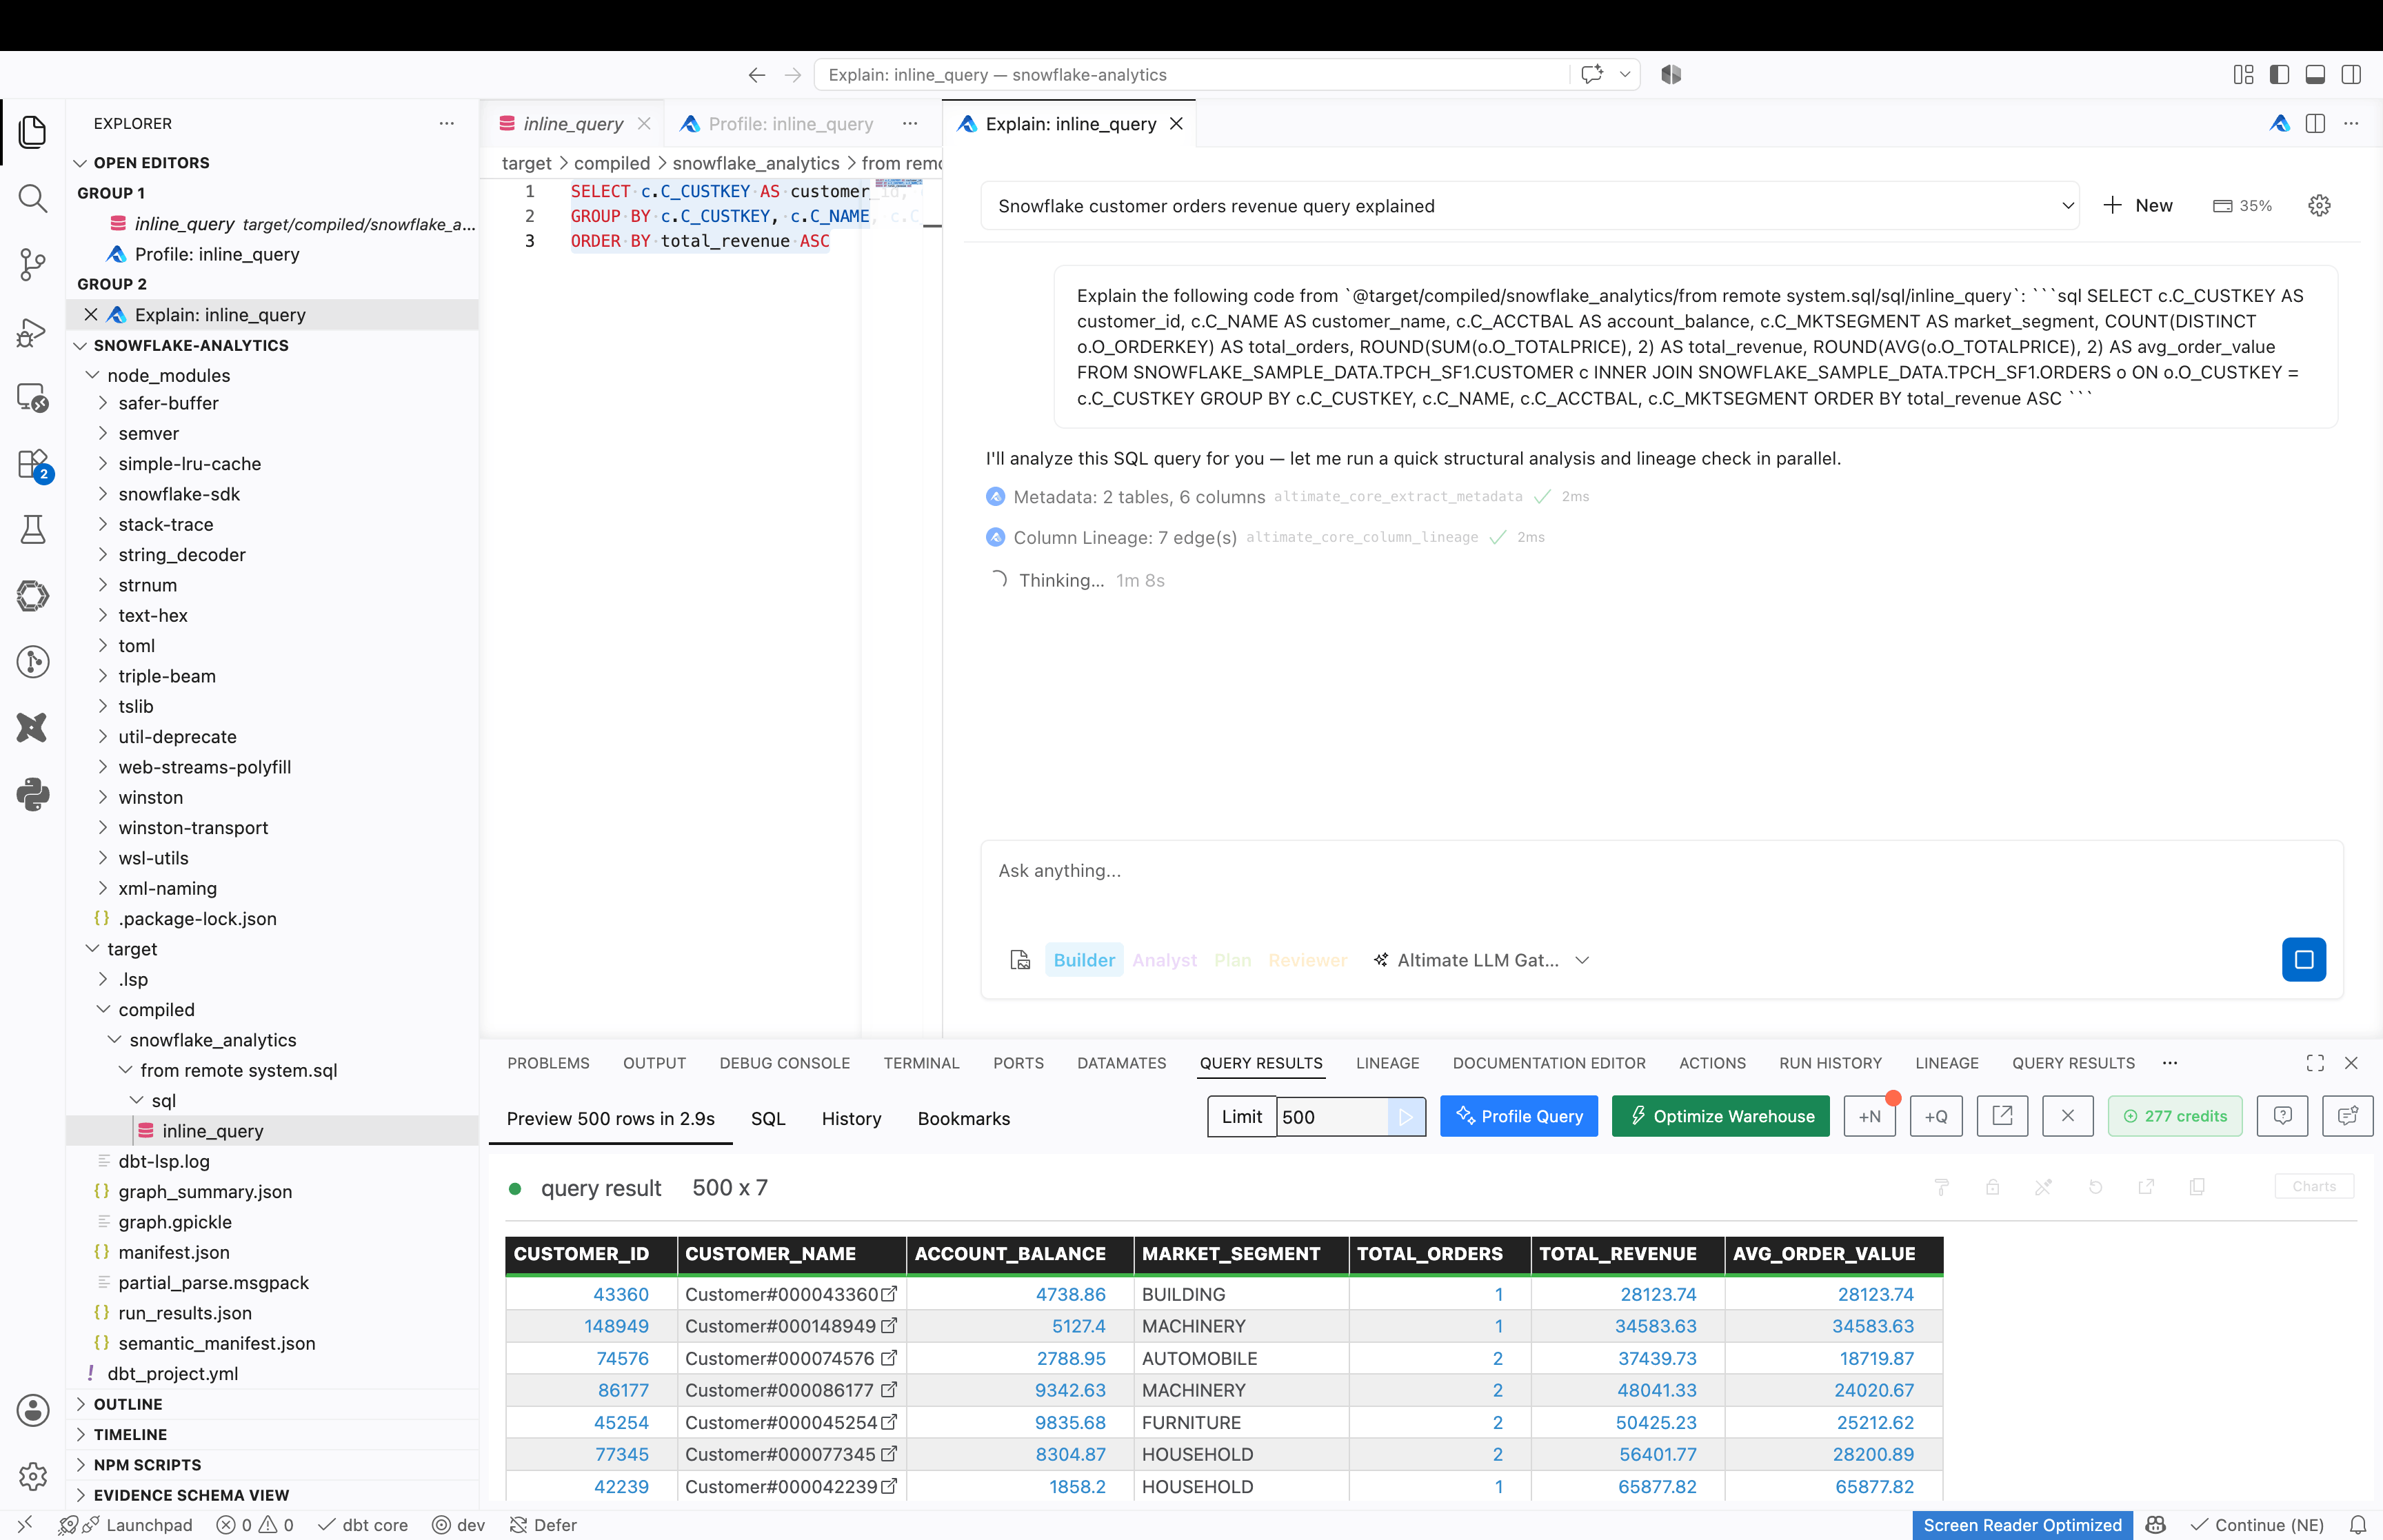Open manifest.json in the explorer
This screenshot has height=1540, width=2383.
pos(173,1252)
